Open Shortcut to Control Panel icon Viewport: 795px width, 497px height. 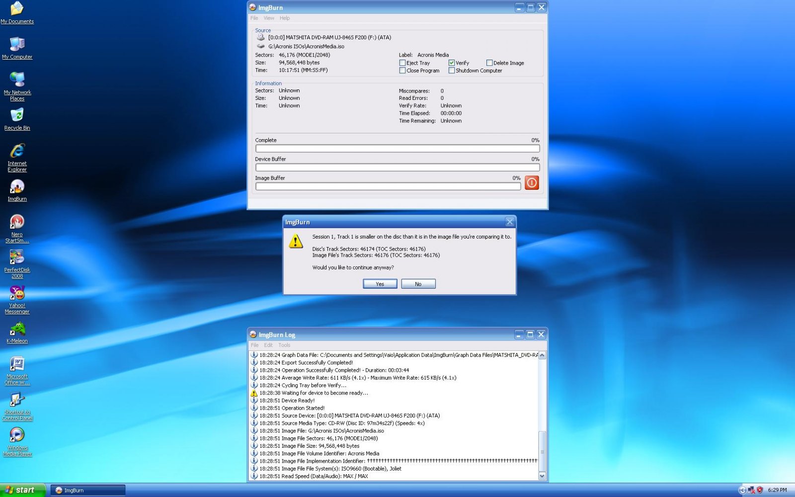tap(17, 406)
